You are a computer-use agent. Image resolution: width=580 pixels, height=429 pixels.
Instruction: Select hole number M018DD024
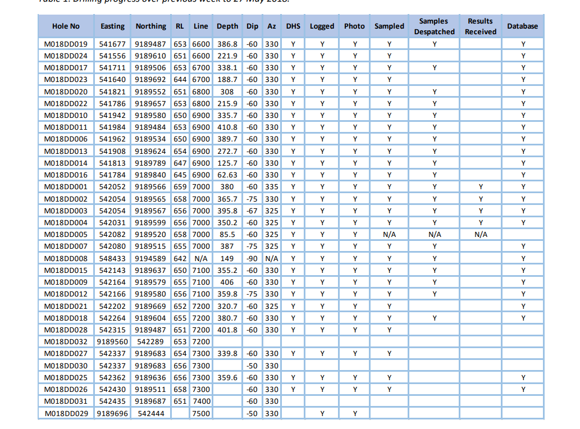pyautogui.click(x=66, y=56)
